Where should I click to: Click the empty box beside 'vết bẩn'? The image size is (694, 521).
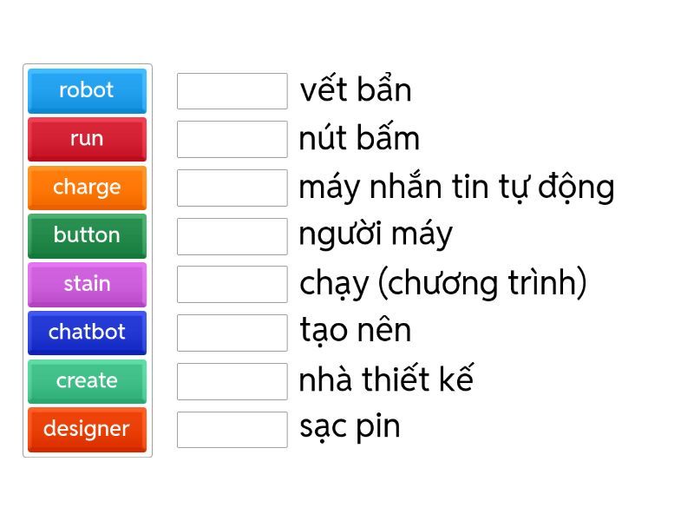[x=232, y=91]
